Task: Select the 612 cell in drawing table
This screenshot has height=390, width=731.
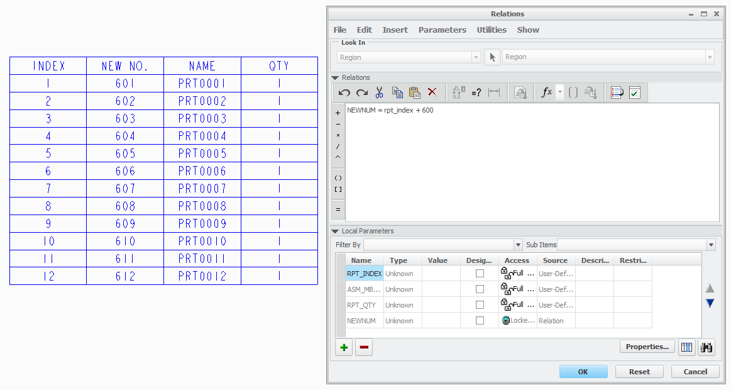Action: (x=125, y=276)
